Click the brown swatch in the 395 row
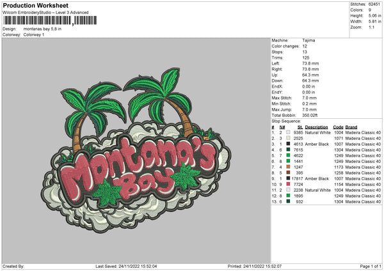Image resolution: width=384 pixels, height=271 pixels. pyautogui.click(x=288, y=173)
